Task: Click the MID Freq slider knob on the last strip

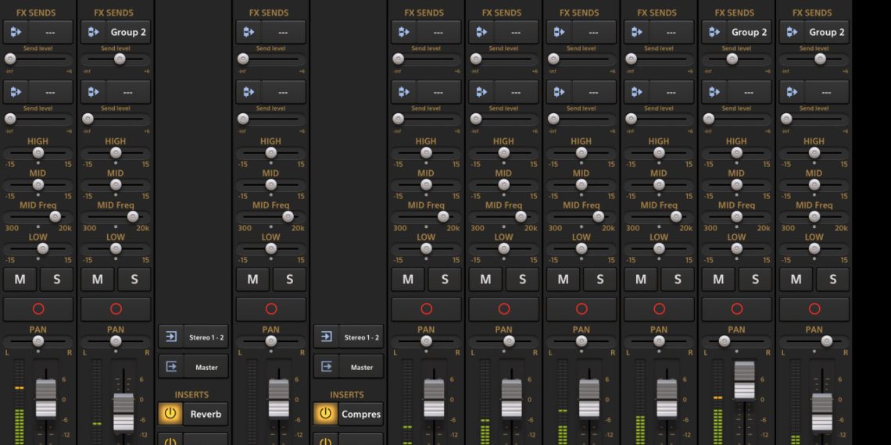Action: click(x=831, y=216)
